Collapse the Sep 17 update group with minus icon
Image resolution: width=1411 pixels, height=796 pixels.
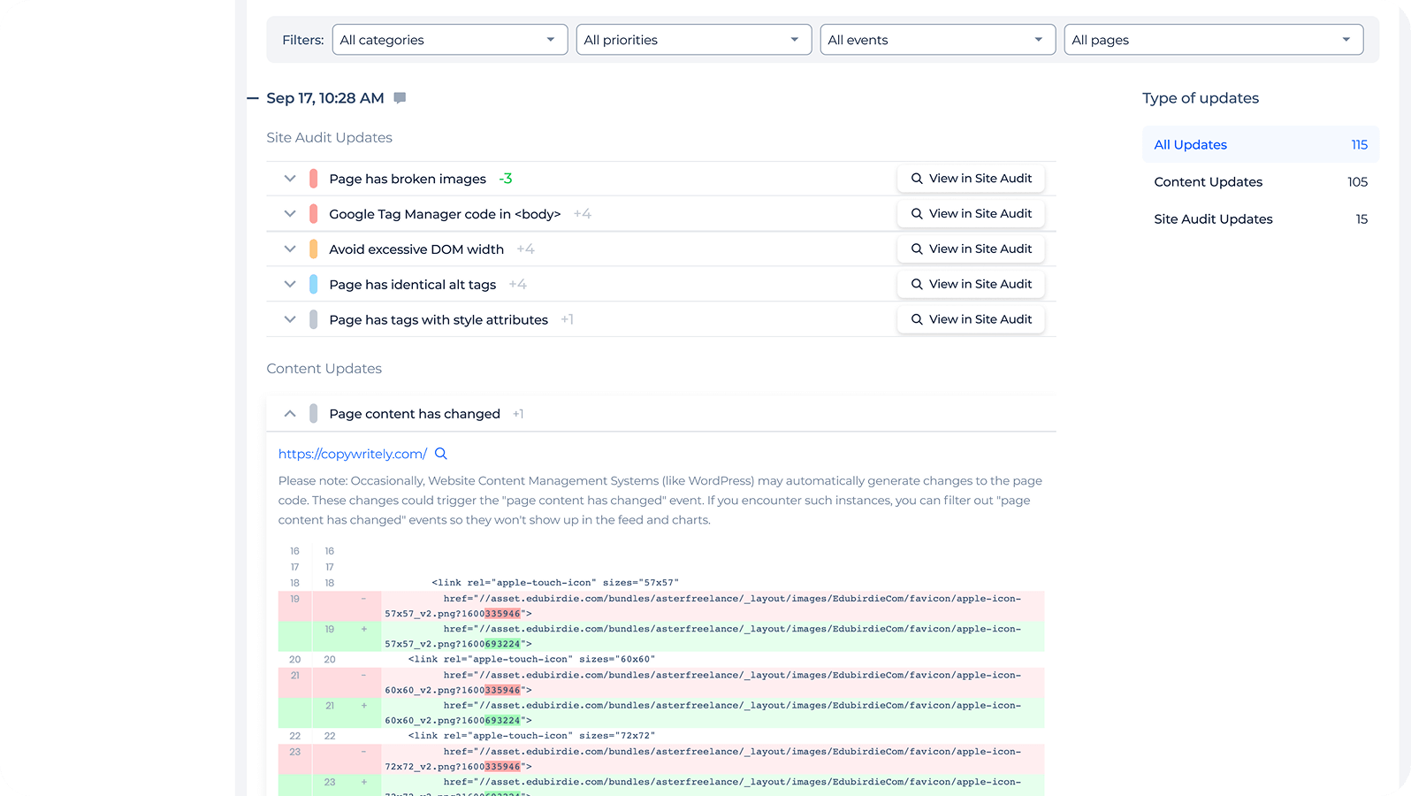coord(253,98)
